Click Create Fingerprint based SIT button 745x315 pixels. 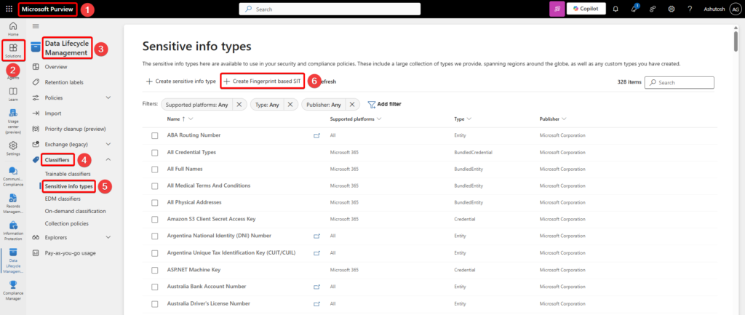[262, 81]
